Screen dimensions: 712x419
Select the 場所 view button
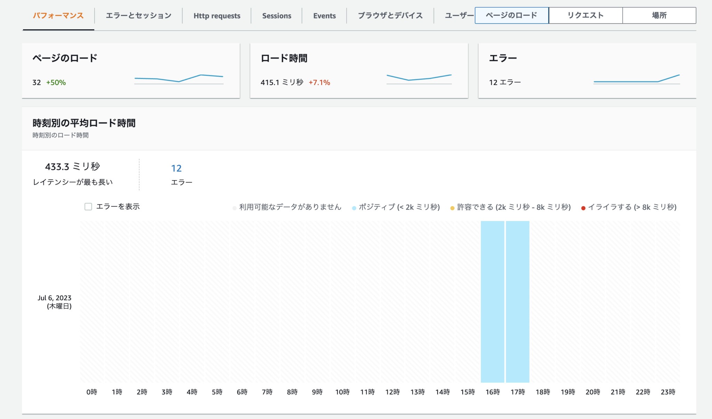(659, 15)
